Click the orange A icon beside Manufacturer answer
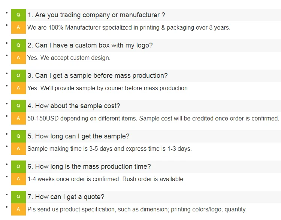This screenshot has width=281, height=220. pos(18,27)
